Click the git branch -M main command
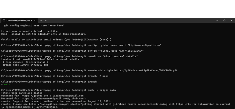Viewport: 235px width, 109px height. [95, 76]
